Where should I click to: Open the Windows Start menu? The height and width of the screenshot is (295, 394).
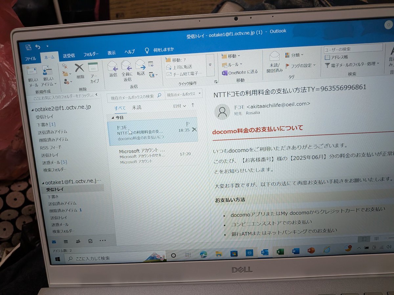click(58, 259)
